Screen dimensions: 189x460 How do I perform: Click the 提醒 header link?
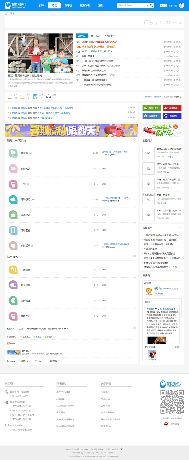pyautogui.click(x=171, y=5)
